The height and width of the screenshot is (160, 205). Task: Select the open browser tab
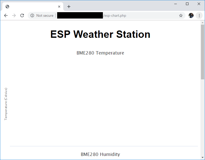(x=30, y=7)
